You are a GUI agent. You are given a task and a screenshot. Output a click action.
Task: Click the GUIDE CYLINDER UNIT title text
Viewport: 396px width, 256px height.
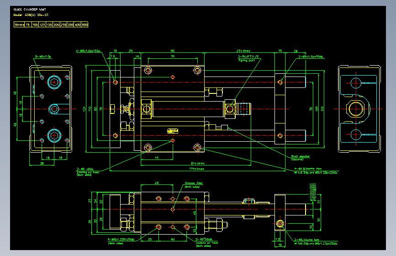click(30, 9)
